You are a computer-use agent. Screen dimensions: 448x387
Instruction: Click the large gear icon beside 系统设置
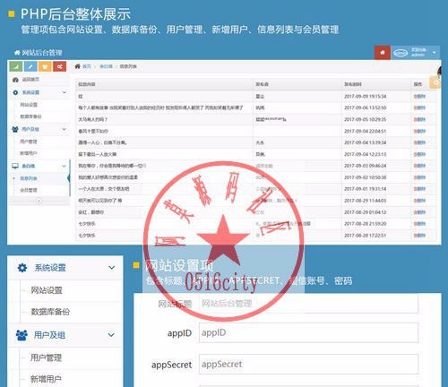22,268
